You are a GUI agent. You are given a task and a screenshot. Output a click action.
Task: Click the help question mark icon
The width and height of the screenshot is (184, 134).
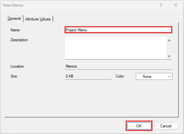tap(161, 5)
